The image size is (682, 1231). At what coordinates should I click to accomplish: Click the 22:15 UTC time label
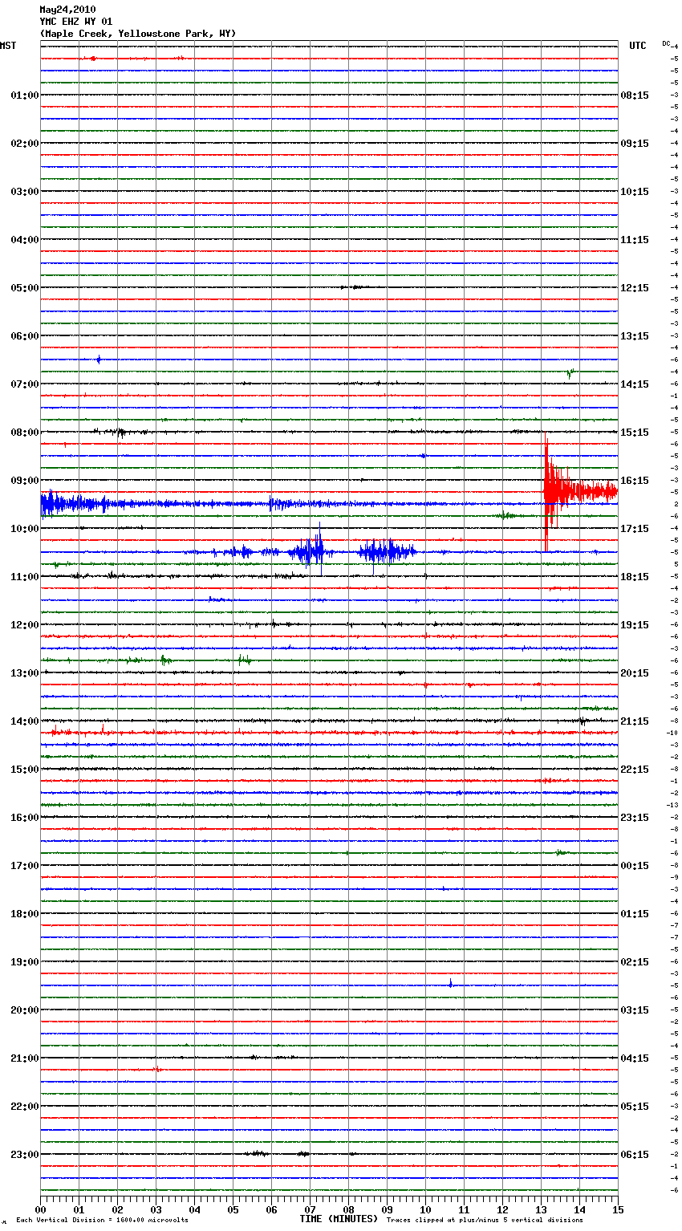click(x=635, y=770)
